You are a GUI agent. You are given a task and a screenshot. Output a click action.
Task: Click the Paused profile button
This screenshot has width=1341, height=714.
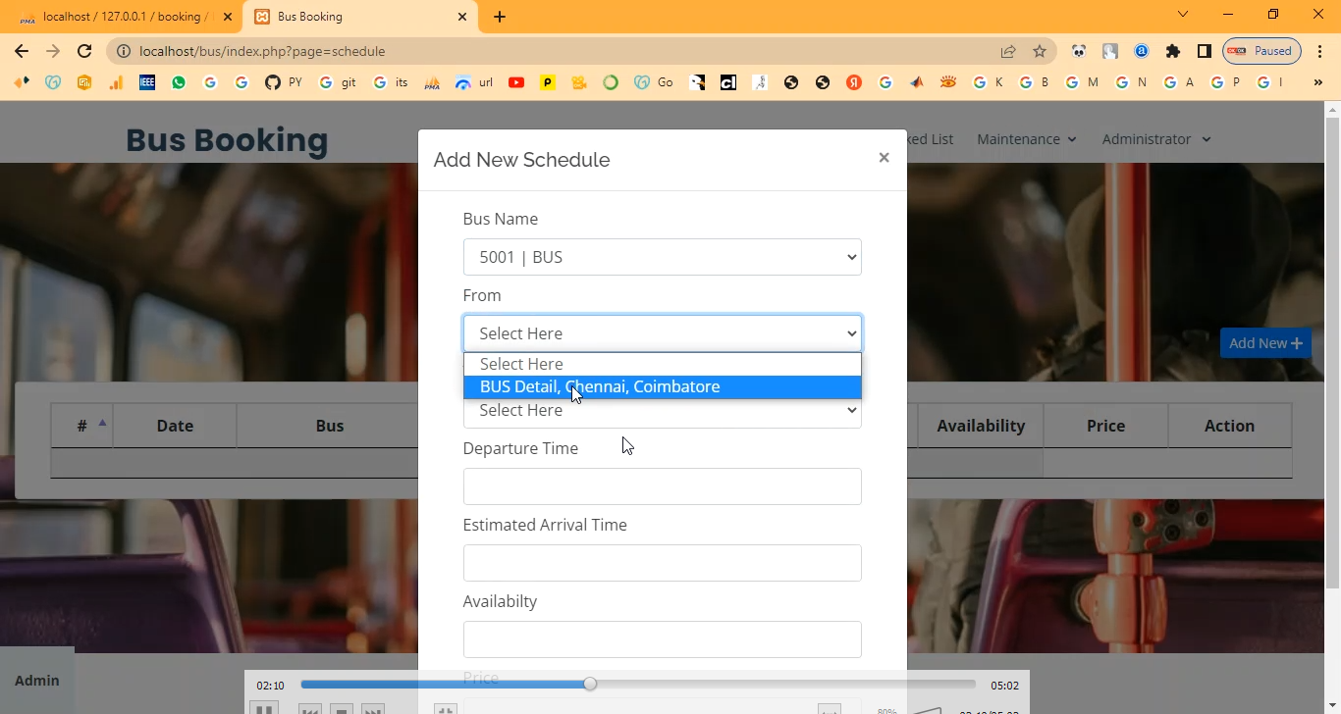click(1261, 51)
